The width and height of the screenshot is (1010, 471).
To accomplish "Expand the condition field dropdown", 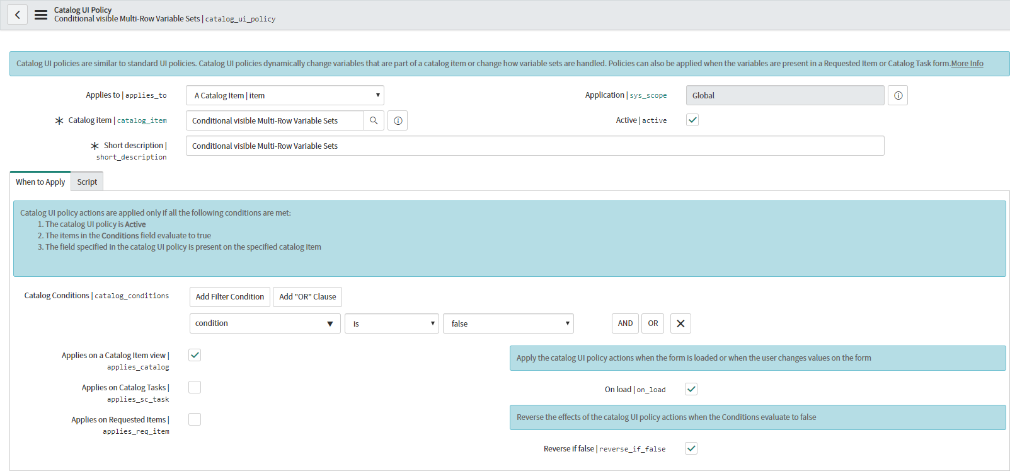I will click(x=265, y=323).
